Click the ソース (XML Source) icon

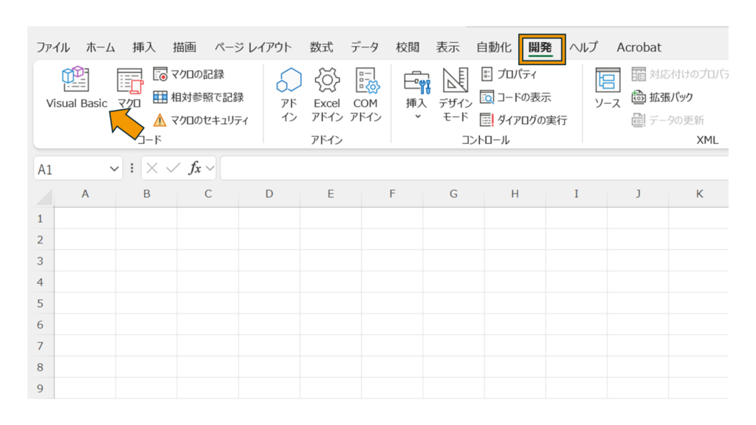coord(608,89)
